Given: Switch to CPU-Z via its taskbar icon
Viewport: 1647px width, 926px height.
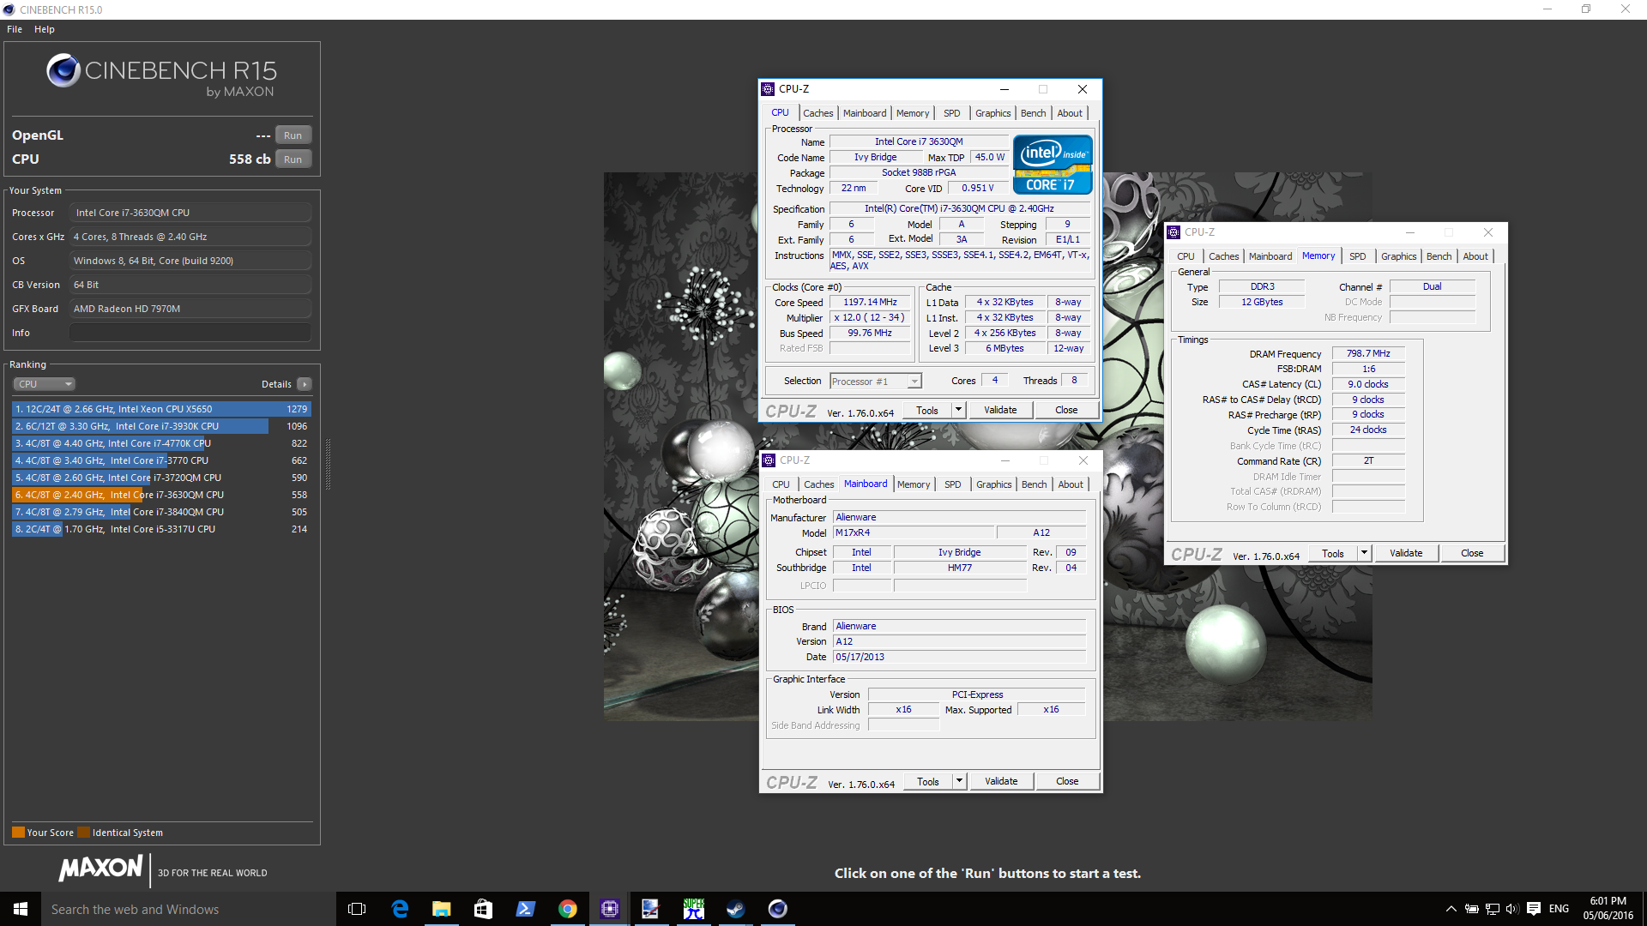Looking at the screenshot, I should (x=609, y=909).
